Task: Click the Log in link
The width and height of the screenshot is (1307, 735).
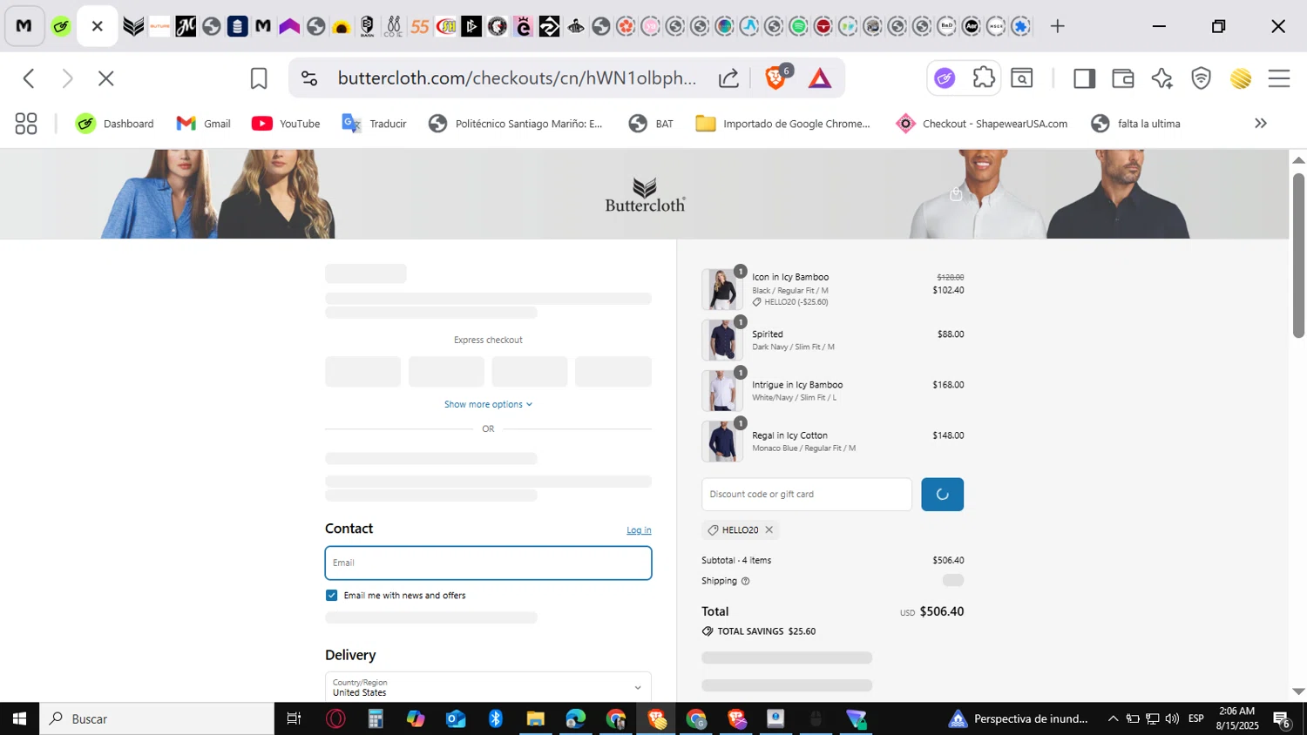Action: [639, 530]
